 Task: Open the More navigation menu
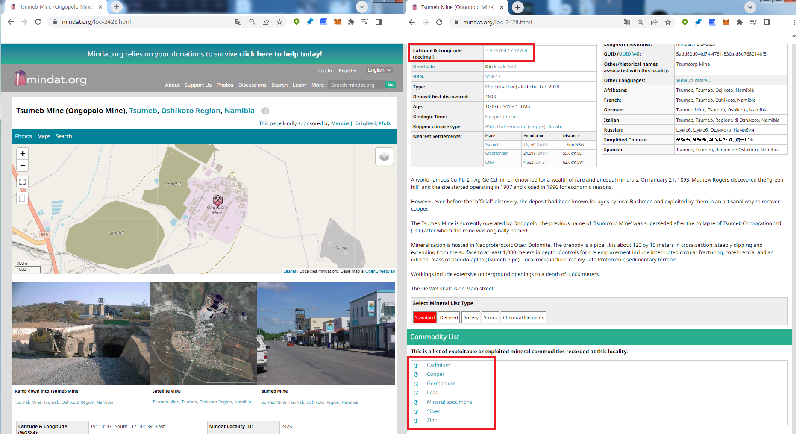tap(317, 85)
